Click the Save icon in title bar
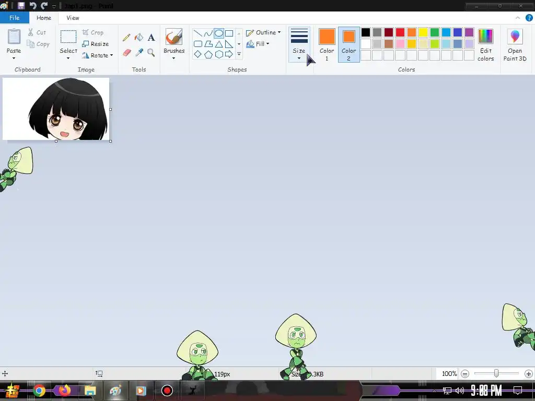This screenshot has width=535, height=401. (x=21, y=6)
